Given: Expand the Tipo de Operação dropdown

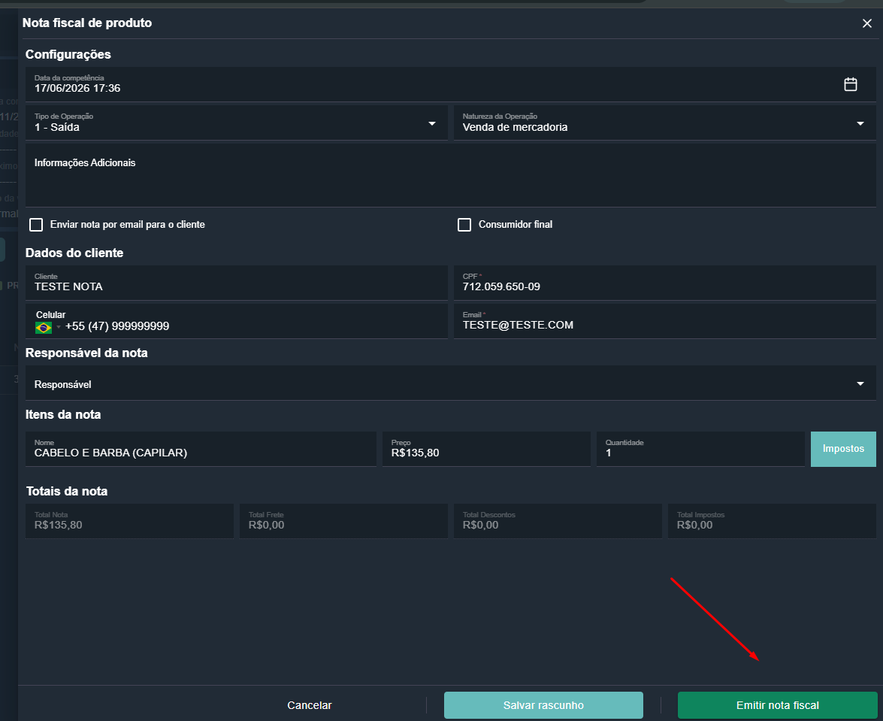Looking at the screenshot, I should 237,123.
